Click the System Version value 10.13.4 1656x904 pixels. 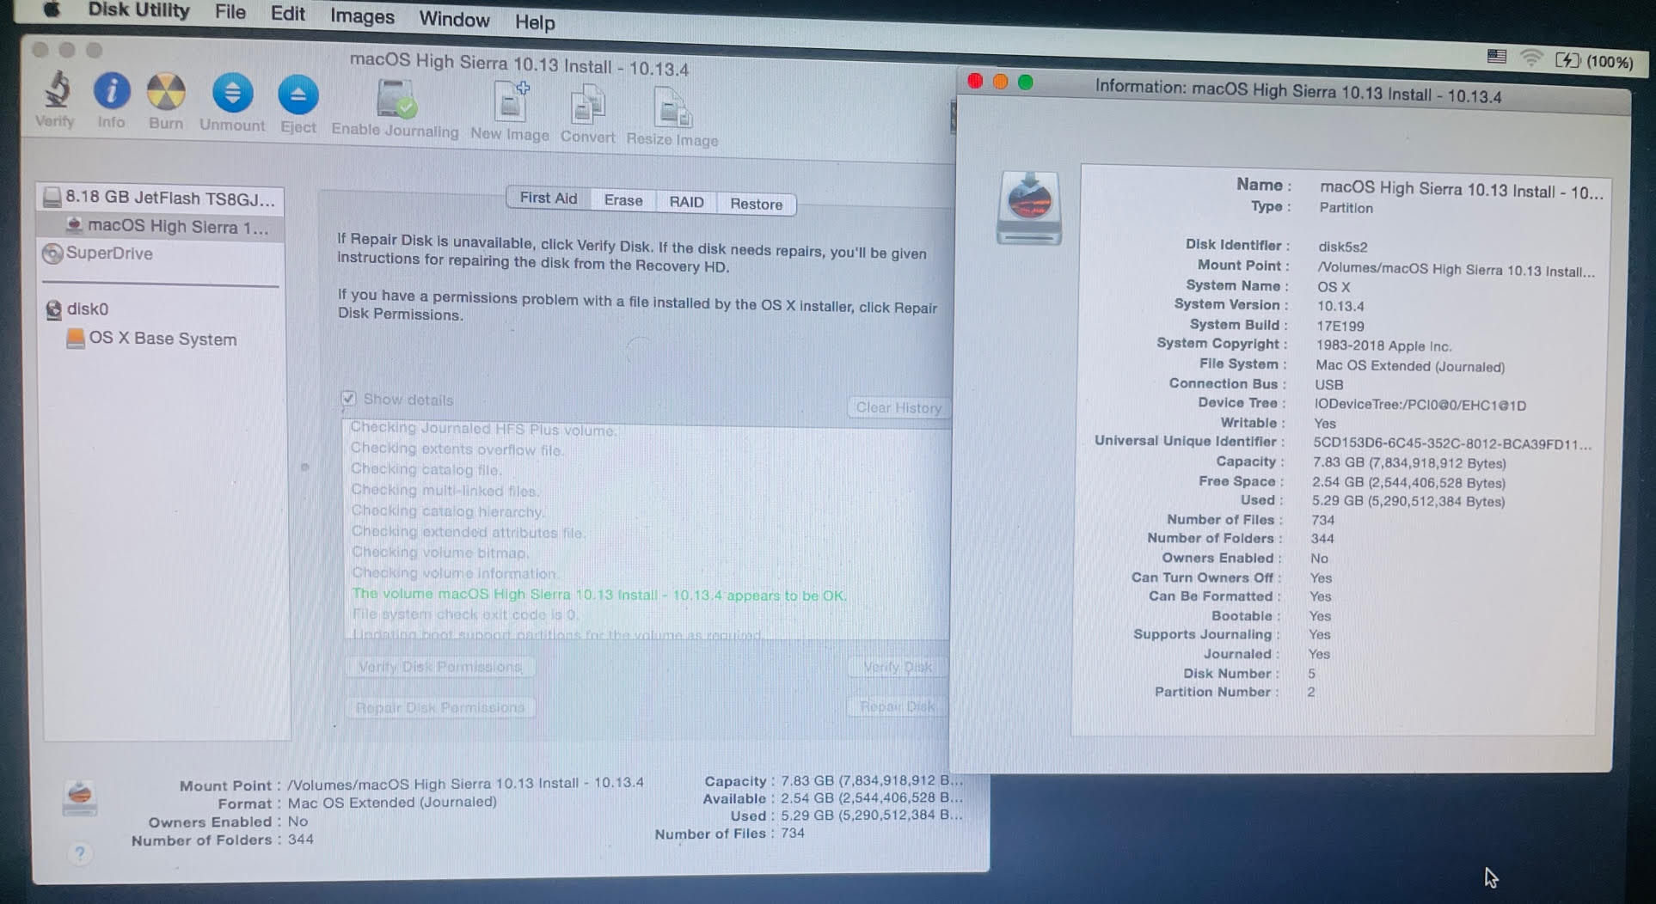[x=1340, y=306]
